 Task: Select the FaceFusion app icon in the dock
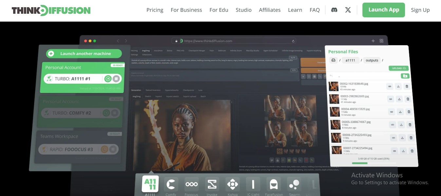pyautogui.click(x=274, y=184)
